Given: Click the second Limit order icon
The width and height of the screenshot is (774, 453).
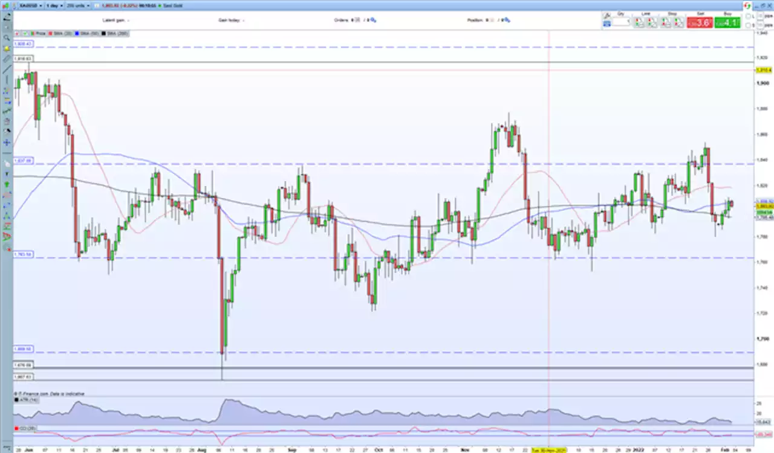Looking at the screenshot, I should point(652,22).
